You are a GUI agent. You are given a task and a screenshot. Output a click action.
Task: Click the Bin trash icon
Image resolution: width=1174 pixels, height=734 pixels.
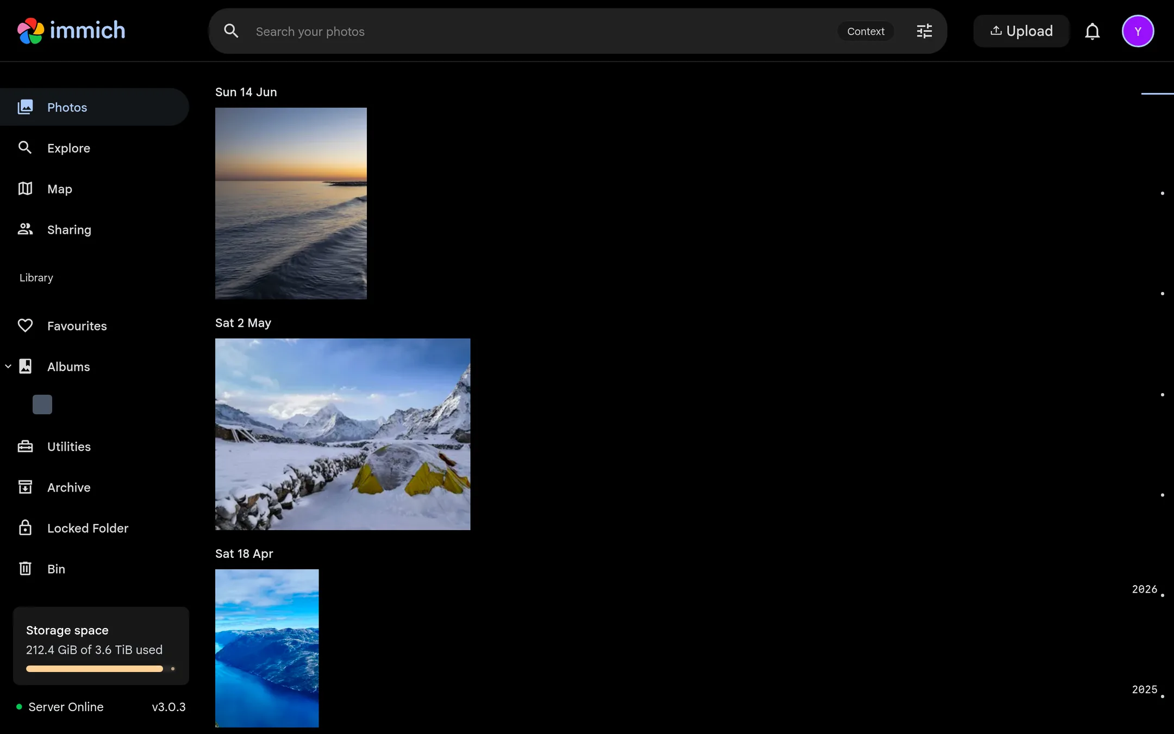pyautogui.click(x=25, y=569)
